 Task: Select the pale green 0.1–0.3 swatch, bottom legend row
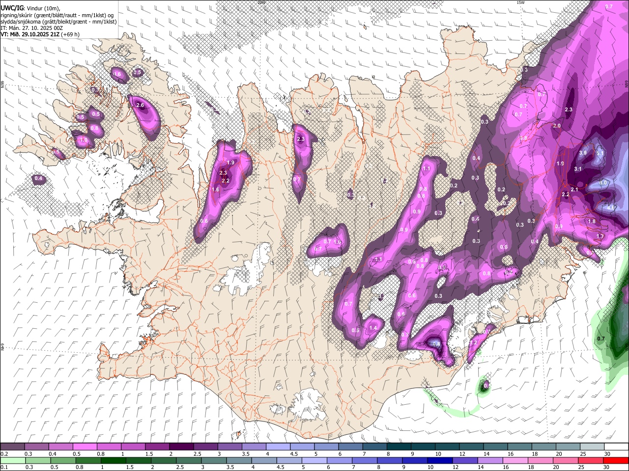12,460
